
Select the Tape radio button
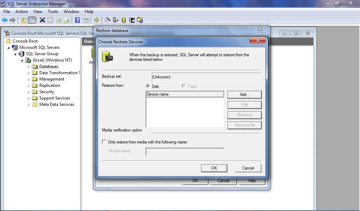(184, 86)
